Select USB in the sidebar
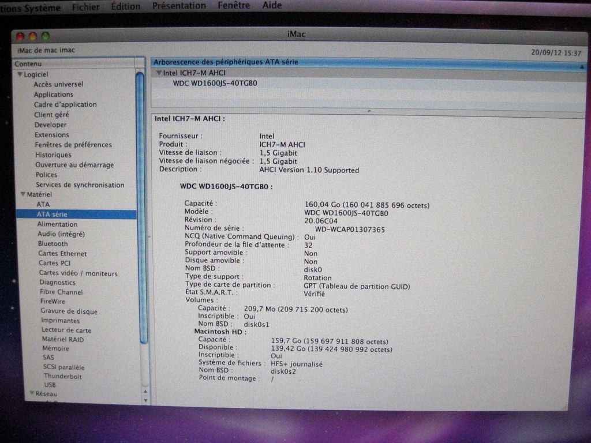591x443 pixels. pos(50,385)
